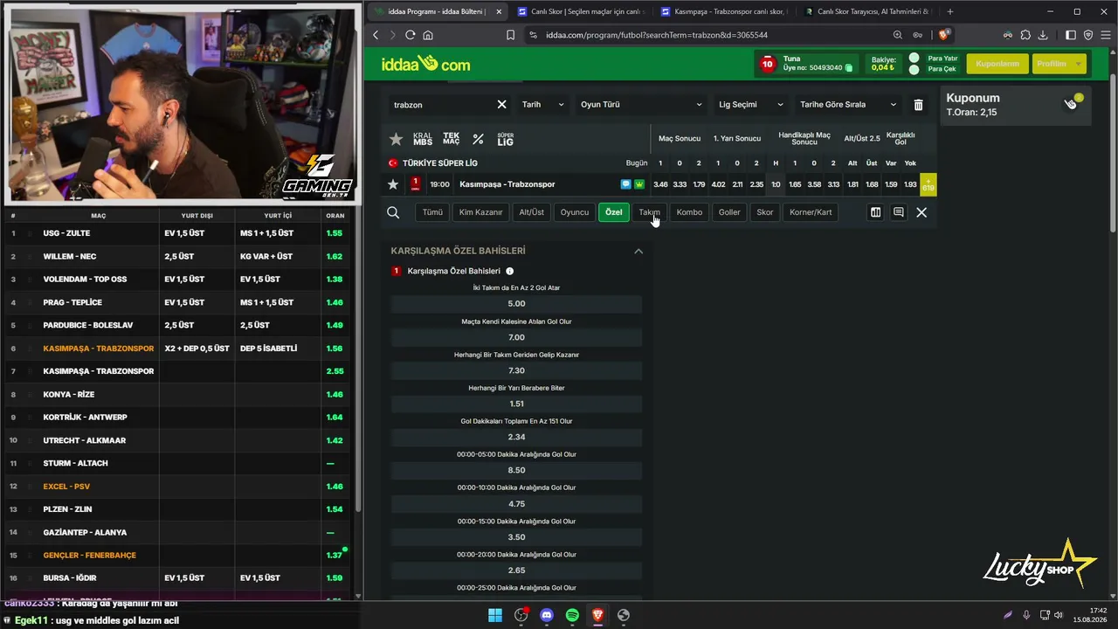
Task: Reload the page with the refresh icon
Action: pos(410,35)
